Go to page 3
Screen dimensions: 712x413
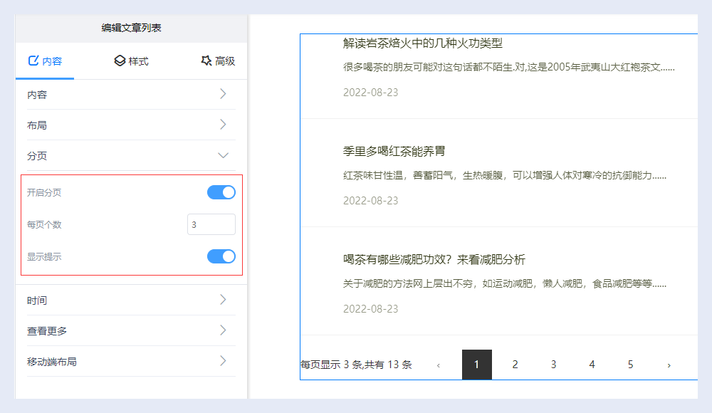point(553,365)
